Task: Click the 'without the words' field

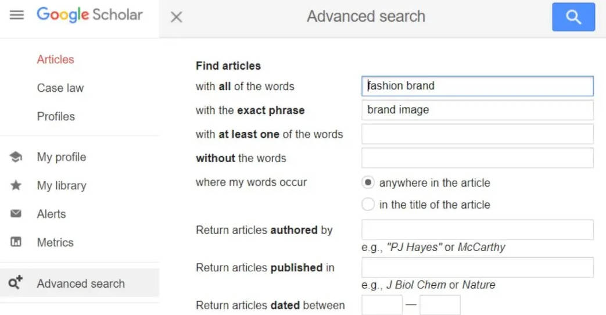Action: (477, 158)
